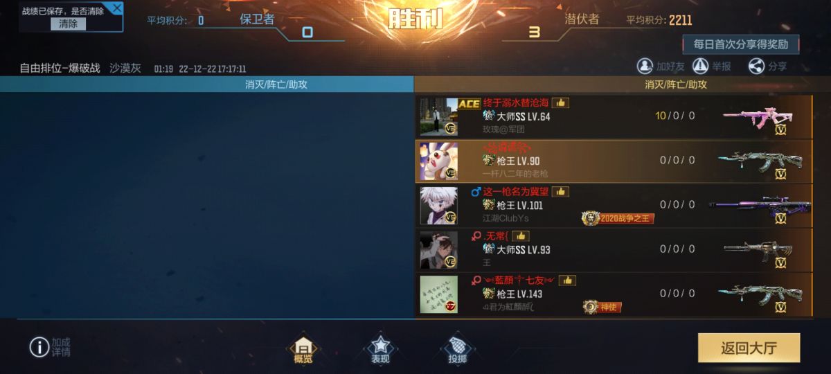Switch to the 概览 overview tab
Screen dimensions: 831x374
pyautogui.click(x=303, y=350)
